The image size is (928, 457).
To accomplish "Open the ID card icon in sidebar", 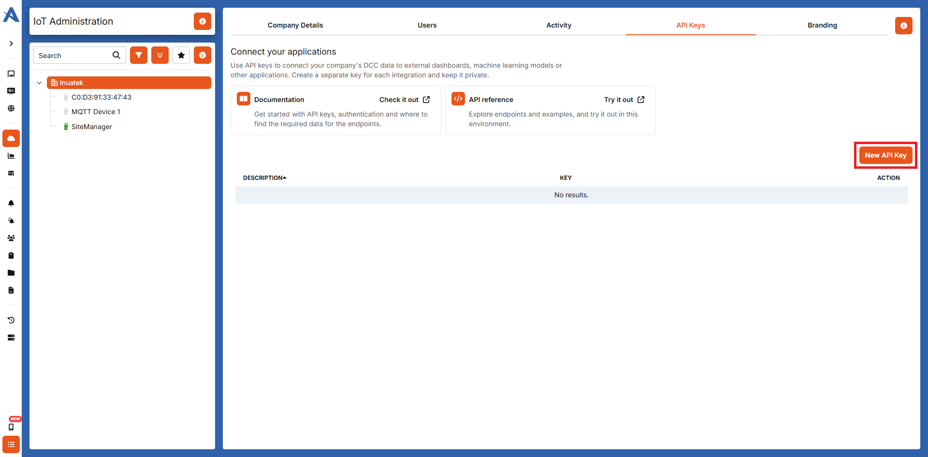I will [11, 91].
